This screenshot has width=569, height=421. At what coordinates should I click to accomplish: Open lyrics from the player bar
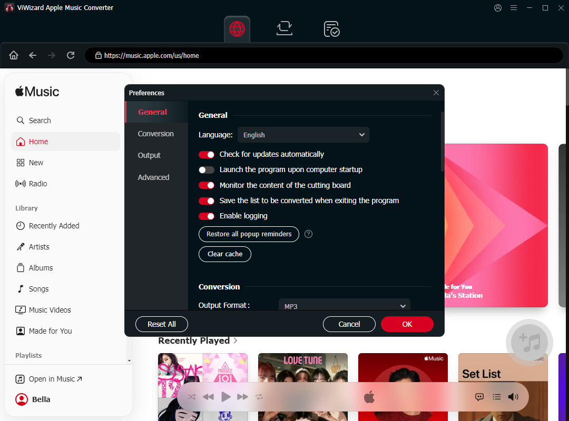click(479, 397)
